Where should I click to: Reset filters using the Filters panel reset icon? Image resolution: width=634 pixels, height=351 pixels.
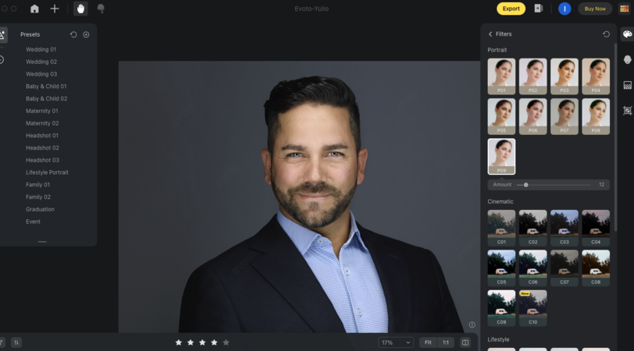[x=607, y=34]
